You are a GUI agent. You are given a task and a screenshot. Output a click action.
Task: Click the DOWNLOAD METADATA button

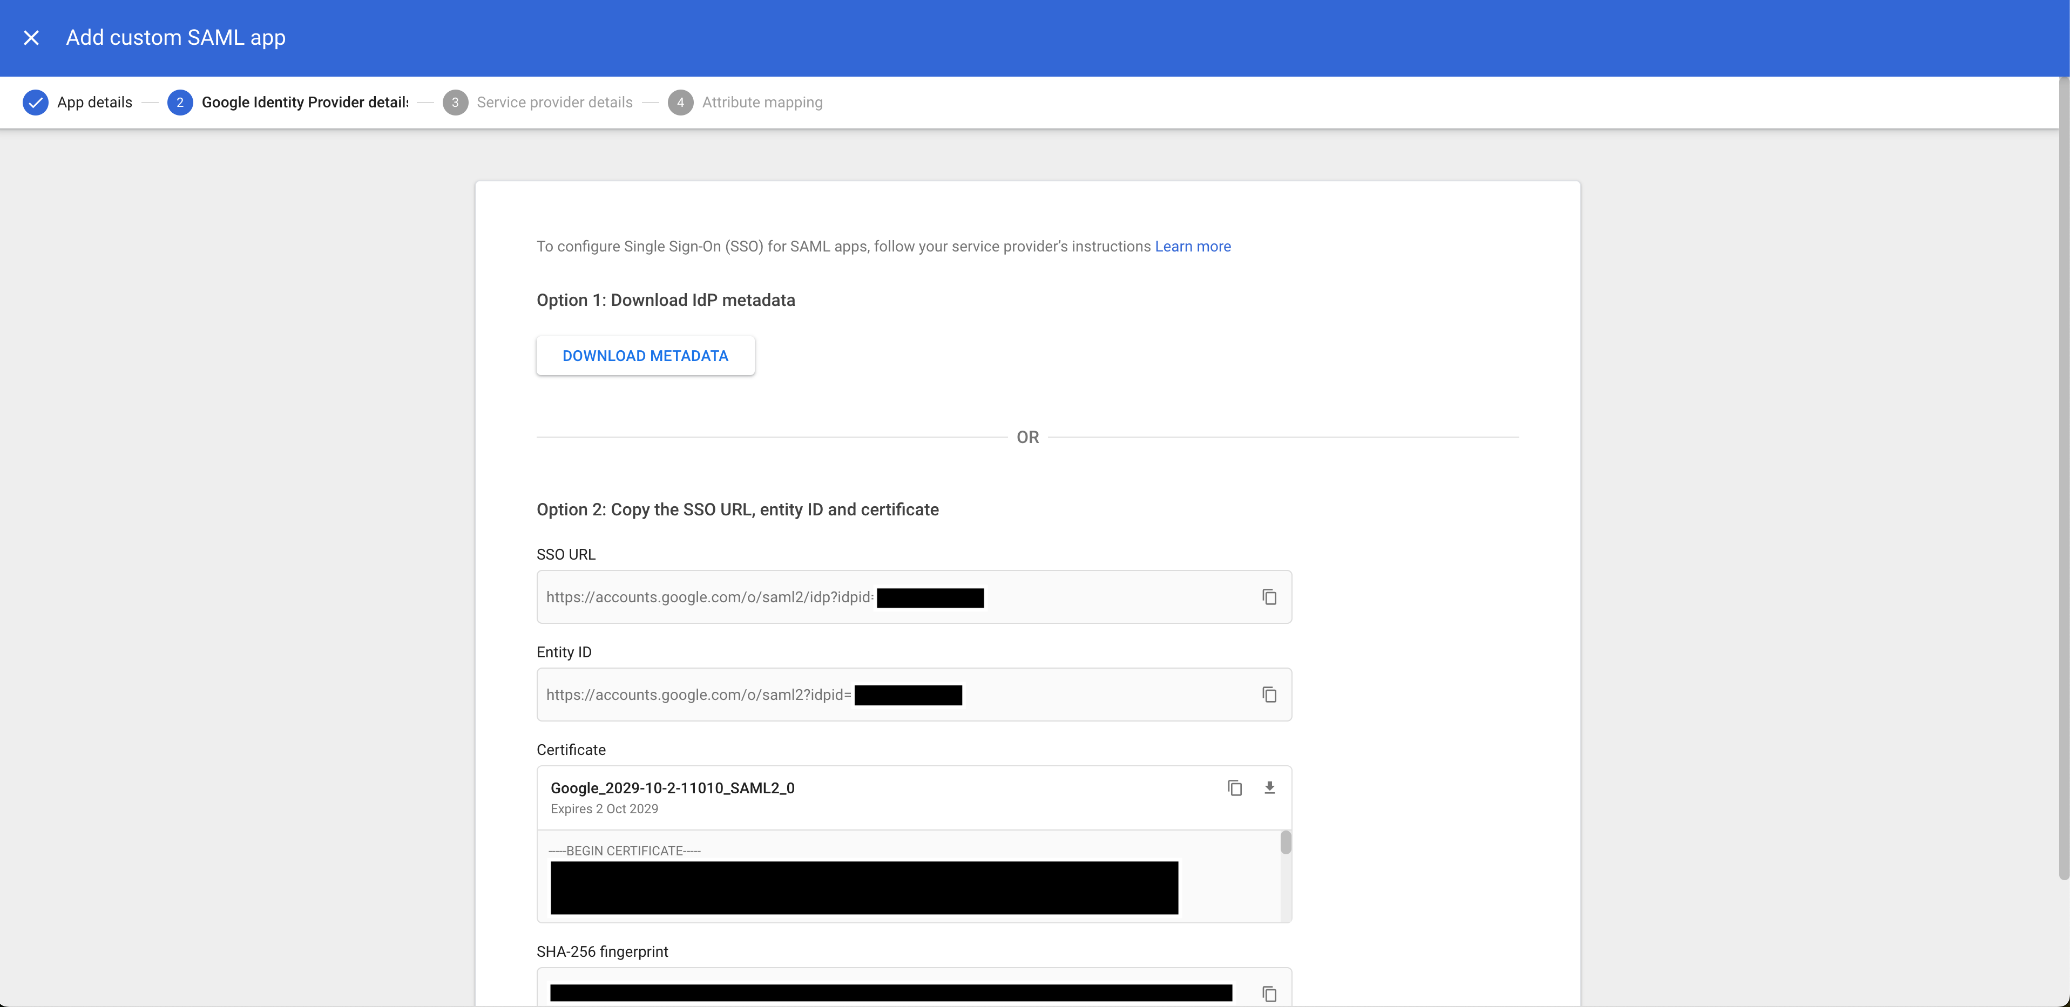[x=645, y=356]
